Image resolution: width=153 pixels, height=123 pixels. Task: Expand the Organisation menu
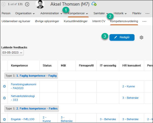[25, 13]
